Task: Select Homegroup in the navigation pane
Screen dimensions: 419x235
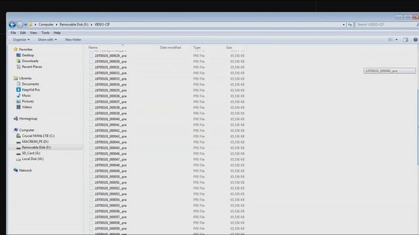Action: point(28,119)
